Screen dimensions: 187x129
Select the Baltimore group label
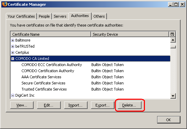click(x=23, y=40)
